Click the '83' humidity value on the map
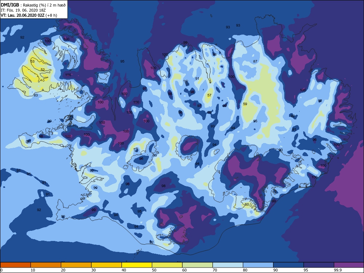Viewport: 364px width, 273px height. pyautogui.click(x=36, y=95)
